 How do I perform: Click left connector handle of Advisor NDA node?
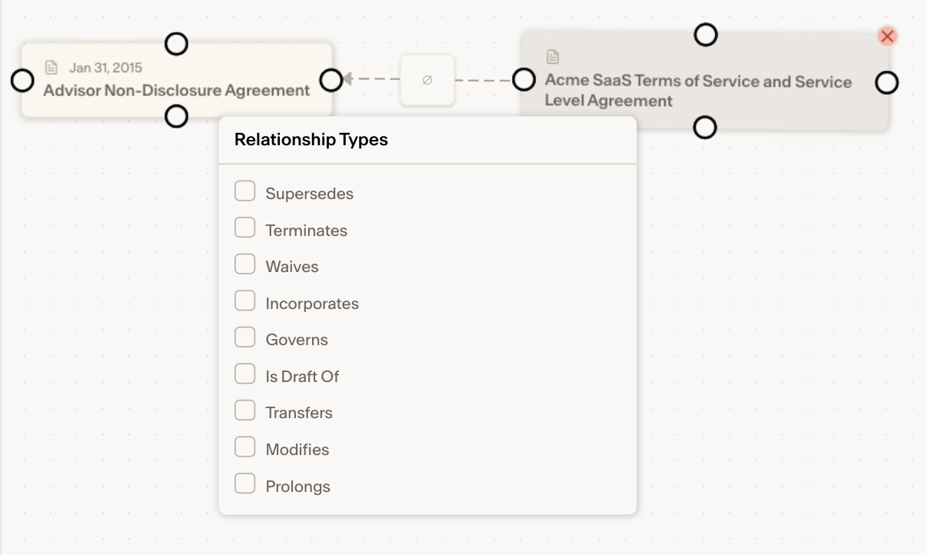coord(22,80)
